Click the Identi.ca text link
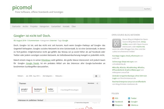Screen dimensions: 164x109 coord(134,105)
